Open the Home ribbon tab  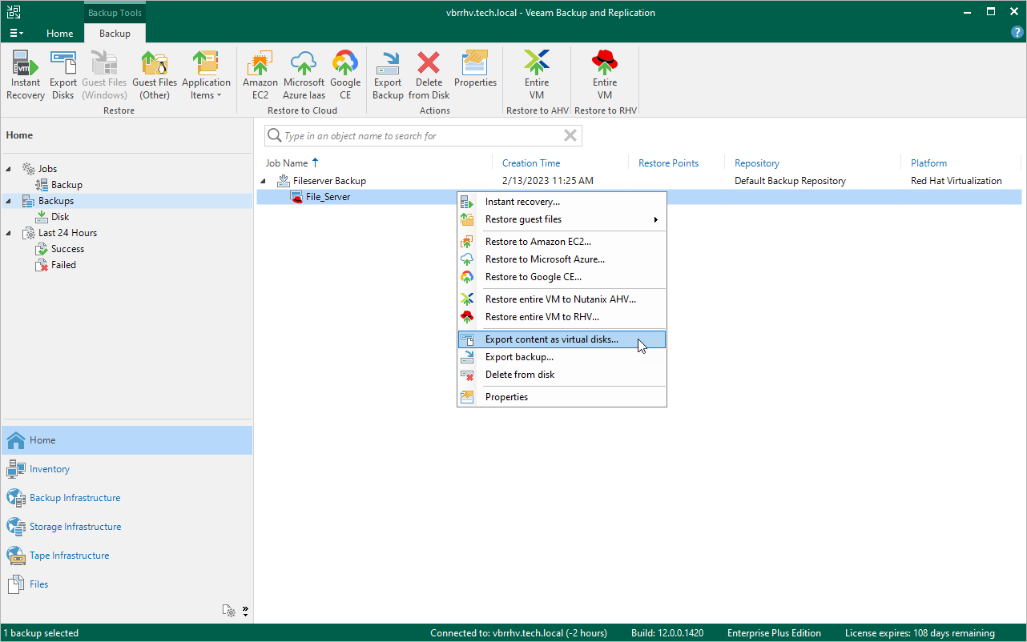pos(60,34)
